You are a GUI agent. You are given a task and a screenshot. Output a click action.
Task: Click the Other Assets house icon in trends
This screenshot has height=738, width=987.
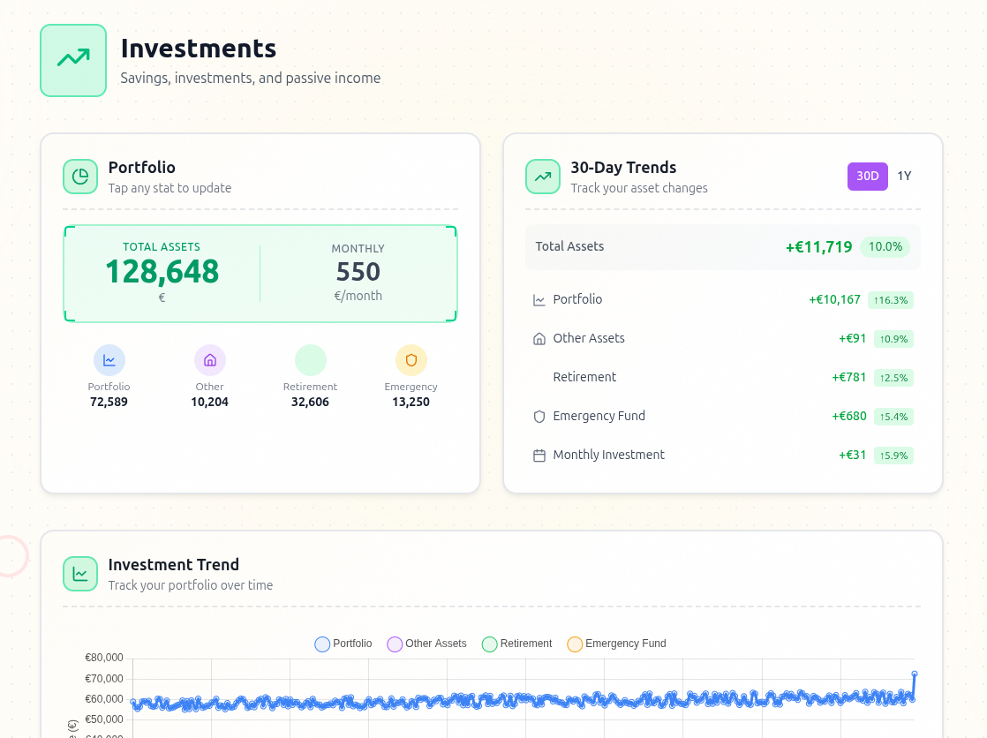(x=539, y=338)
